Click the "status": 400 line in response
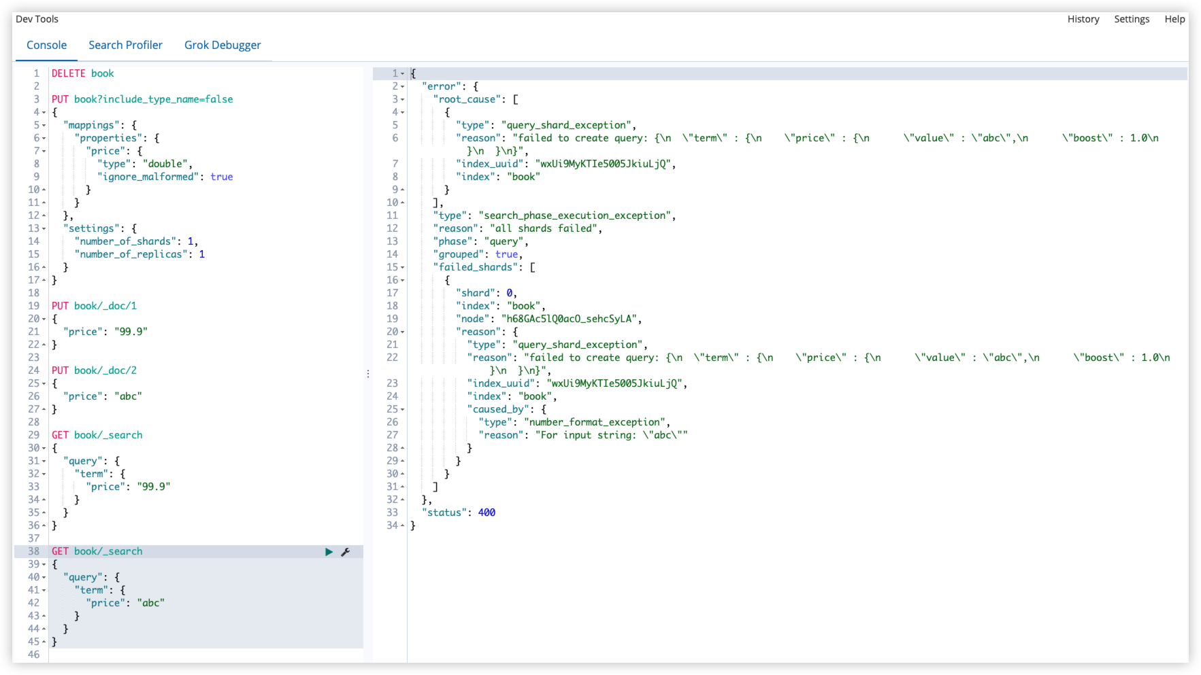 [459, 513]
